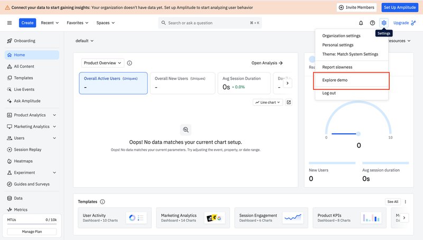
Task: Click the Set Up Amplitude button
Action: pos(400,7)
